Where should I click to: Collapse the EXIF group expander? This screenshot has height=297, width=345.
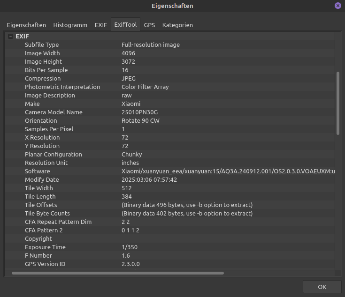click(10, 37)
